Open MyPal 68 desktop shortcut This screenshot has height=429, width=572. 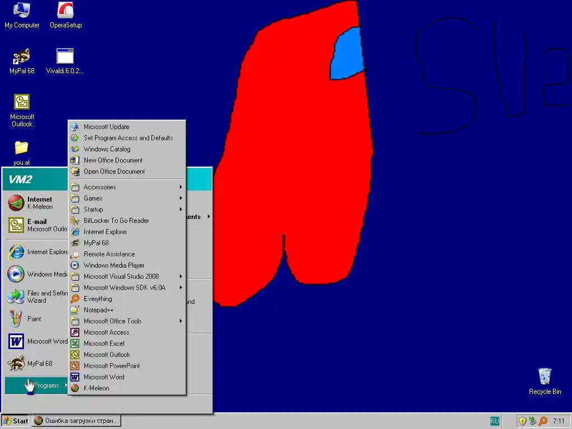pos(22,61)
